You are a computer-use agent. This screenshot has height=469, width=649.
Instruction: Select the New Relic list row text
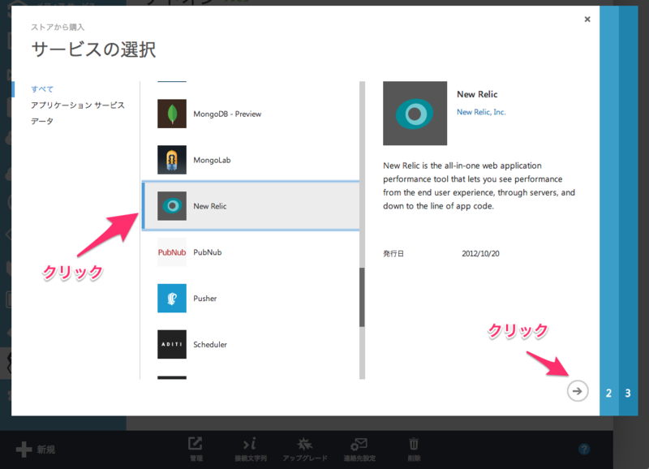coord(210,206)
